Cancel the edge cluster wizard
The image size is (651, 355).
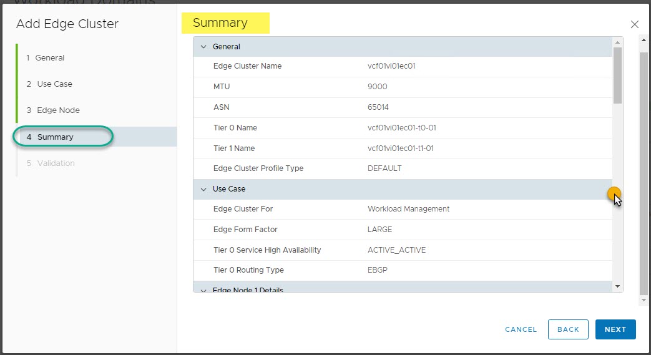point(521,329)
